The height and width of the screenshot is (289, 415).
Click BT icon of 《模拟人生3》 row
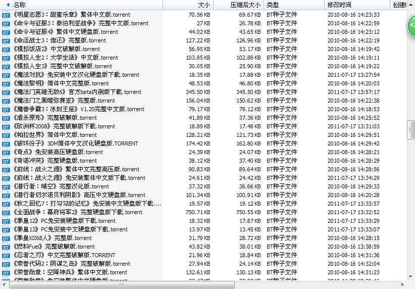pyautogui.click(x=6, y=67)
